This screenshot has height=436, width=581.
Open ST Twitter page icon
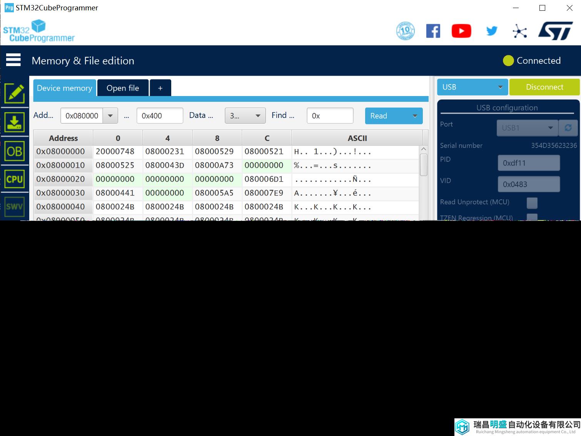tap(492, 31)
